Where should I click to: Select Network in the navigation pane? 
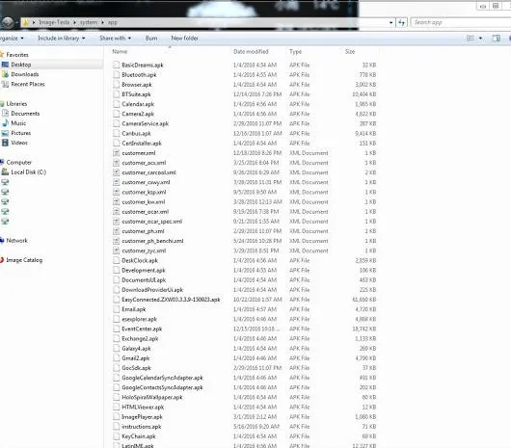[x=16, y=240]
